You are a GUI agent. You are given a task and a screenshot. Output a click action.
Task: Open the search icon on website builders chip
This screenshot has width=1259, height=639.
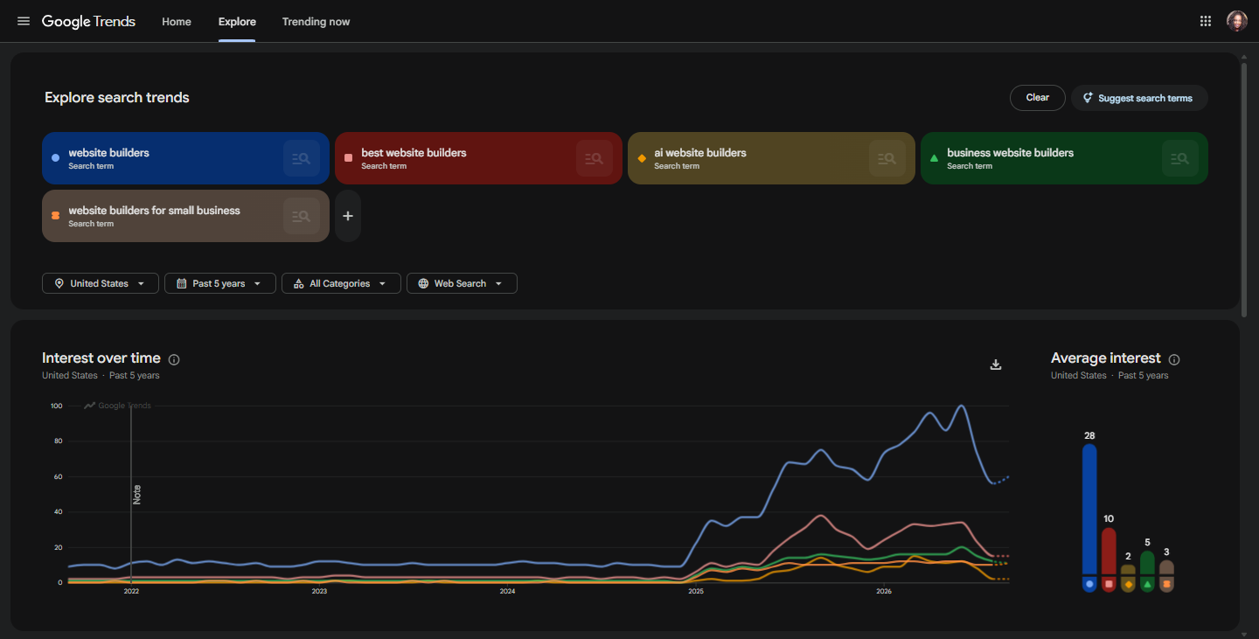(302, 158)
